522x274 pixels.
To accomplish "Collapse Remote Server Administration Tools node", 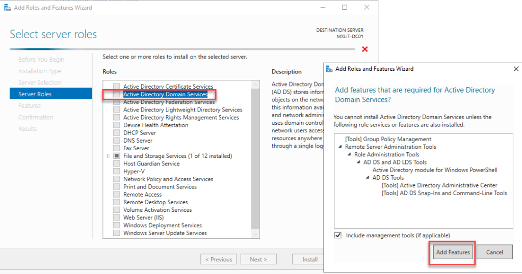I will click(341, 147).
